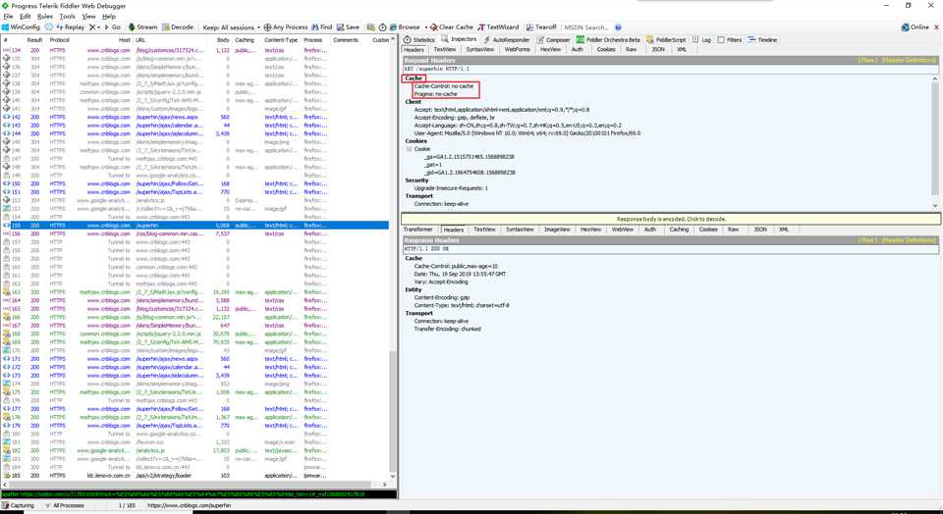Select response inspector Transformer tab
This screenshot has width=943, height=514.
tap(418, 230)
